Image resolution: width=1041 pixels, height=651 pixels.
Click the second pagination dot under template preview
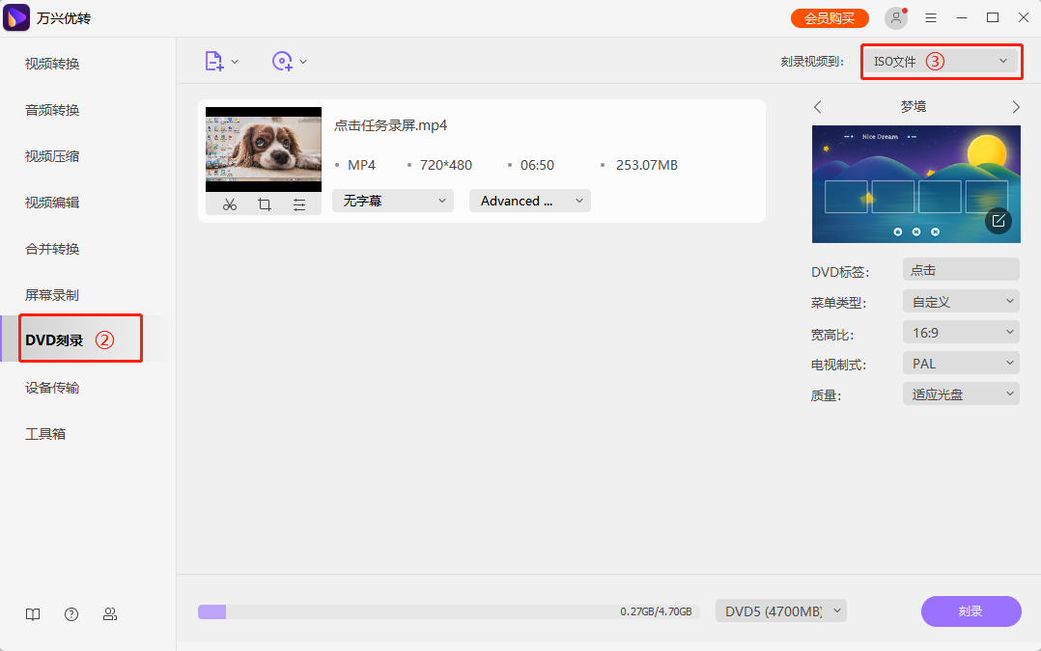click(x=915, y=231)
